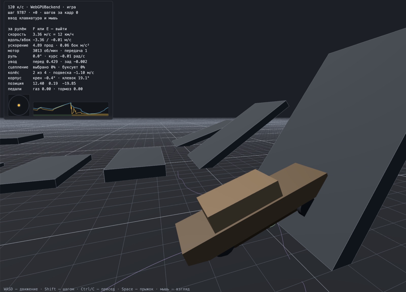Click the 'вдоль/вбок −3.36 / −0.01 м/с' row
This screenshot has width=406, height=292.
click(x=40, y=40)
